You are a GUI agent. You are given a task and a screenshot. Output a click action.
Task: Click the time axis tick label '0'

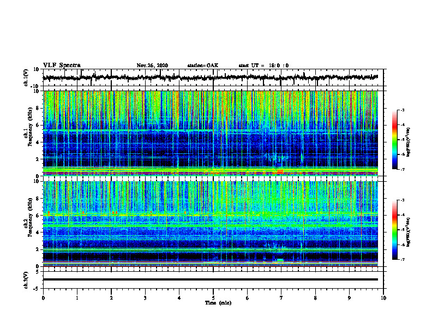[43, 298]
